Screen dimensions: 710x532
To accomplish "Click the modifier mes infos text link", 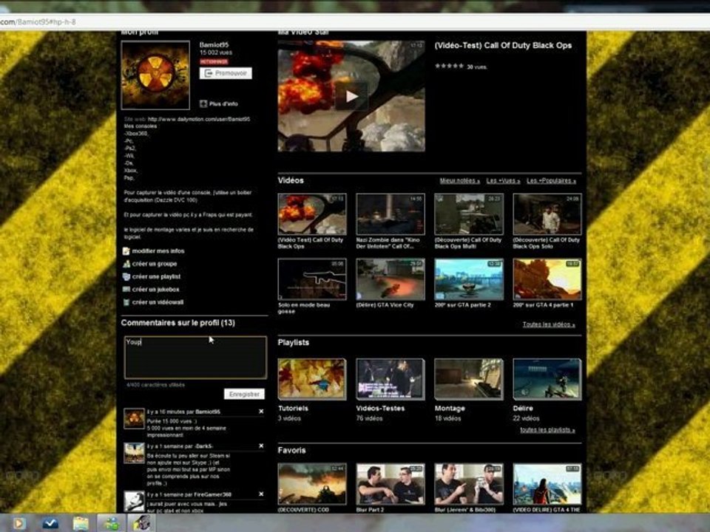I will coord(158,251).
